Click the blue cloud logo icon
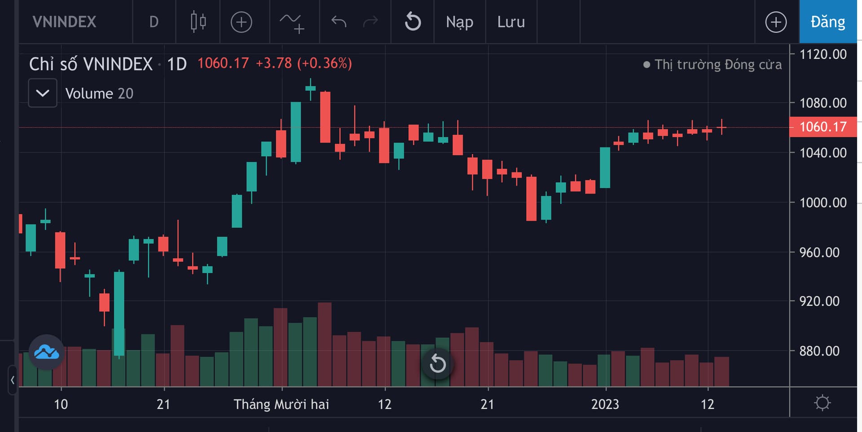 [46, 353]
